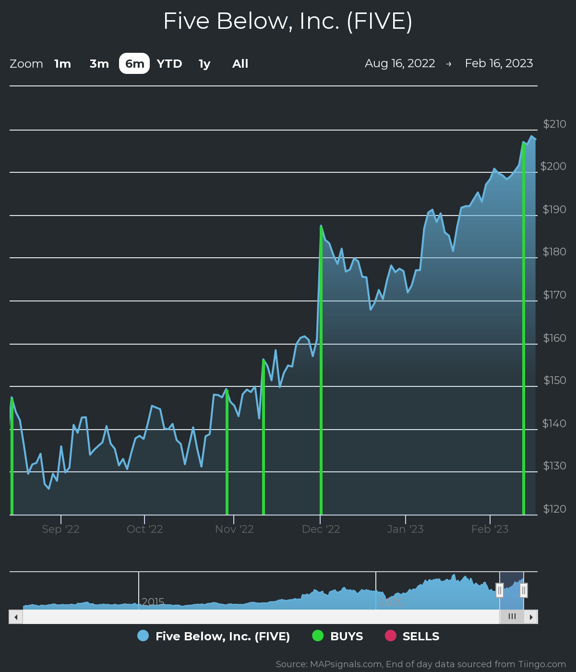Click the Sep '22 axis label
The width and height of the screenshot is (576, 672).
tap(61, 529)
